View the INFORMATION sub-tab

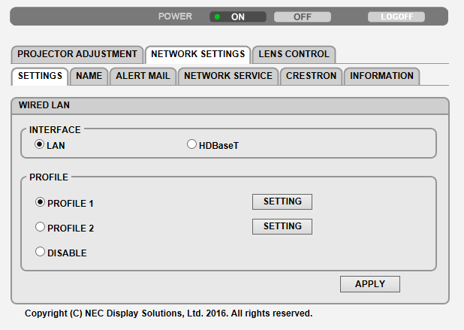coord(381,76)
